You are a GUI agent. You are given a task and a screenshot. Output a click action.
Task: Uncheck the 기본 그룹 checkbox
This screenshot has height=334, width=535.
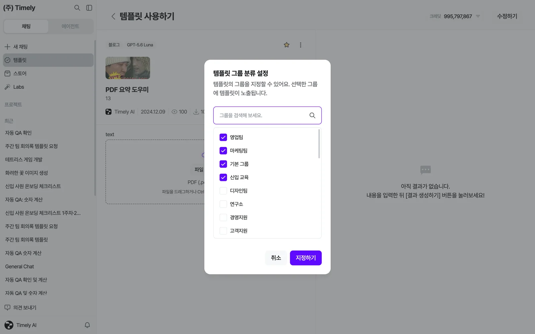coord(223,164)
